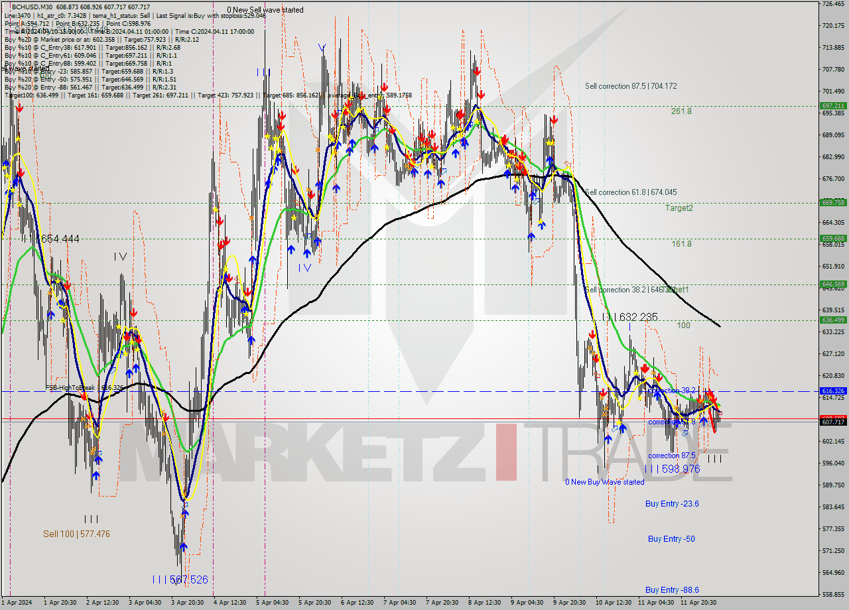Click the Target2 level label
This screenshot has height=610, width=849.
[679, 208]
